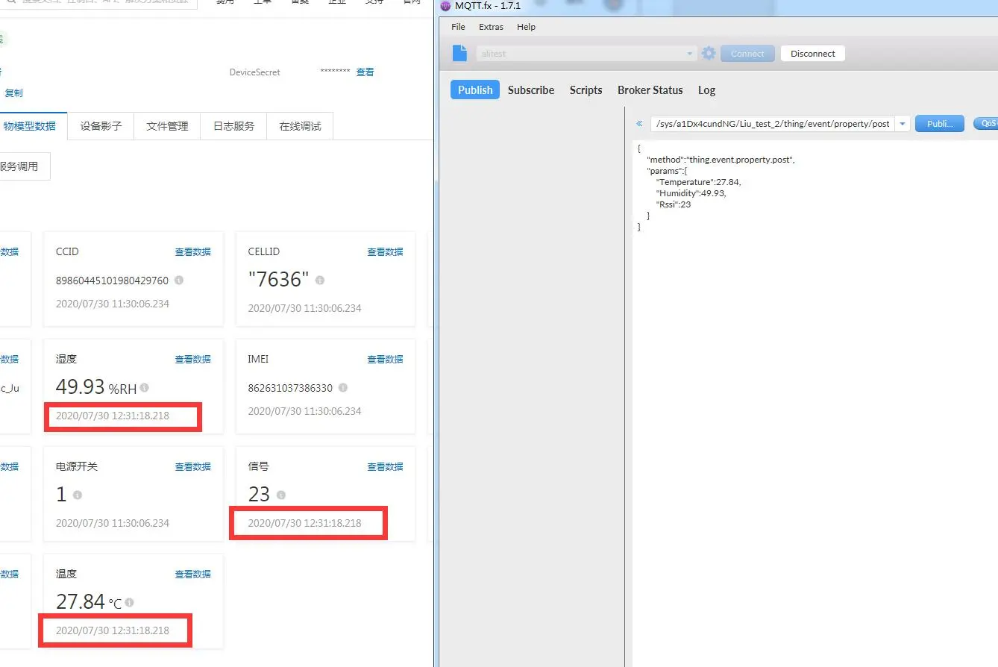Viewport: 998px width, 667px height.
Task: Click the QoS button
Action: point(986,124)
